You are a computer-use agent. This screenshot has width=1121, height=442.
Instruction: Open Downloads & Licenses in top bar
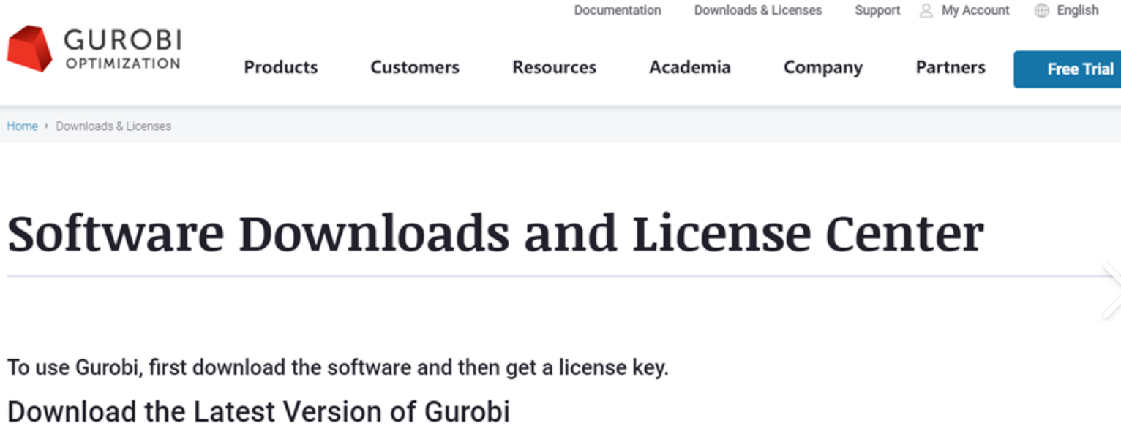tap(758, 10)
